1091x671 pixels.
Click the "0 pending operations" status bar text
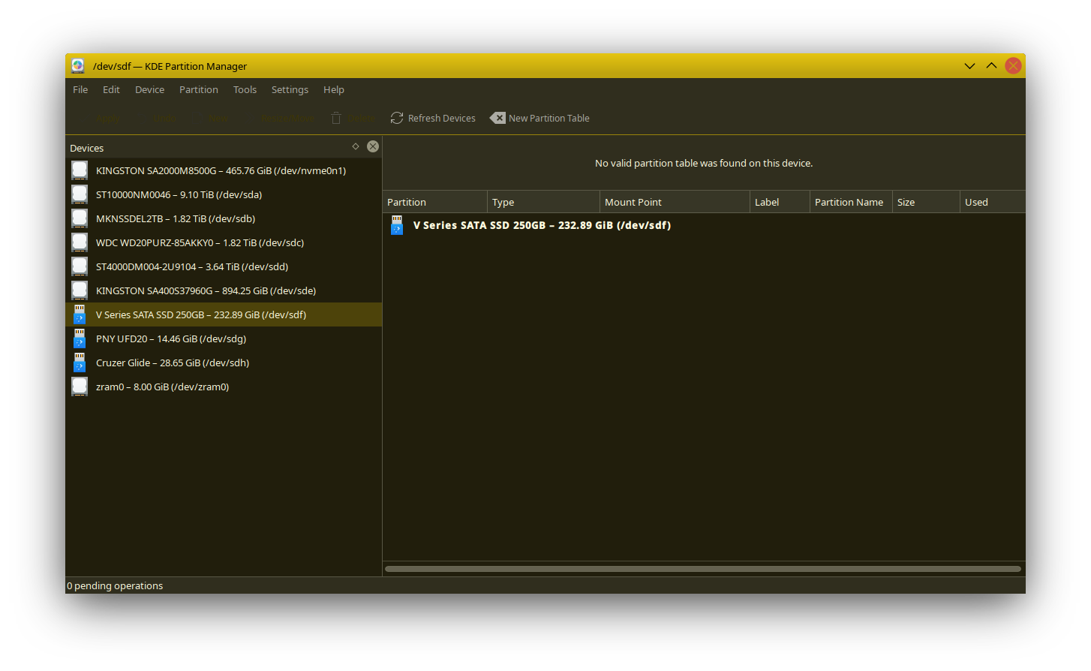(x=115, y=585)
